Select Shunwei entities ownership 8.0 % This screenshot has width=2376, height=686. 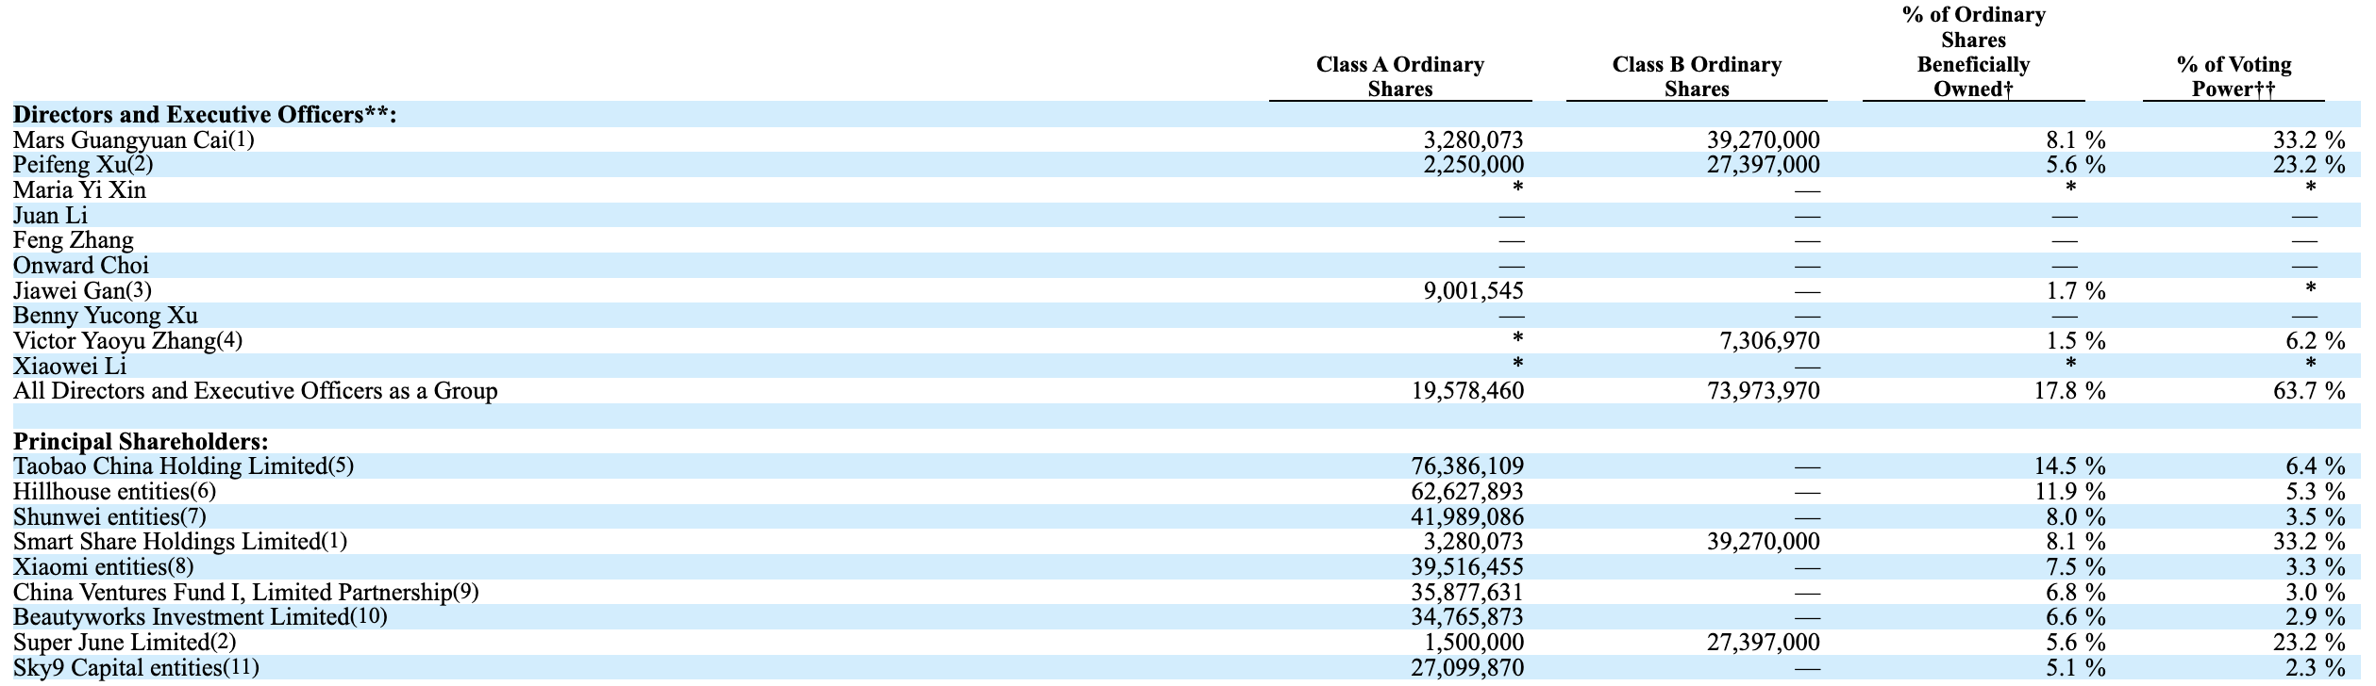coord(2070,517)
